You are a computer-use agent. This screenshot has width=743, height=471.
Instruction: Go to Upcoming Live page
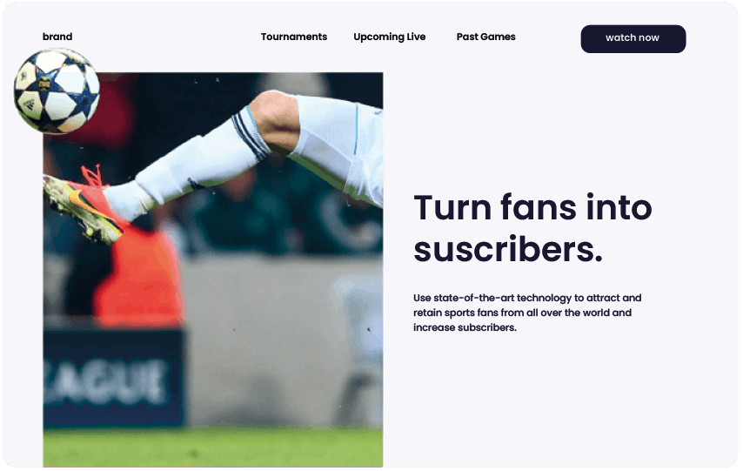pyautogui.click(x=390, y=37)
